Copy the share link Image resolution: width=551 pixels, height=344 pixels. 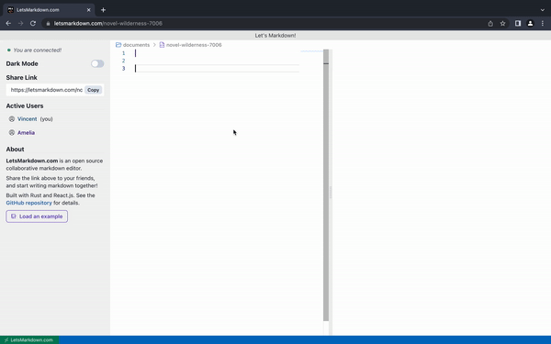(93, 90)
